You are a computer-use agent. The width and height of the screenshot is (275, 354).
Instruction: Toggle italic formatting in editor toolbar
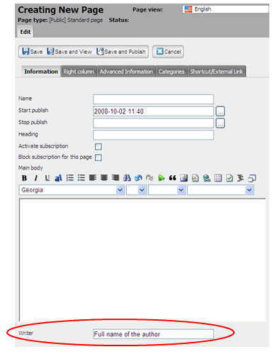pos(35,178)
